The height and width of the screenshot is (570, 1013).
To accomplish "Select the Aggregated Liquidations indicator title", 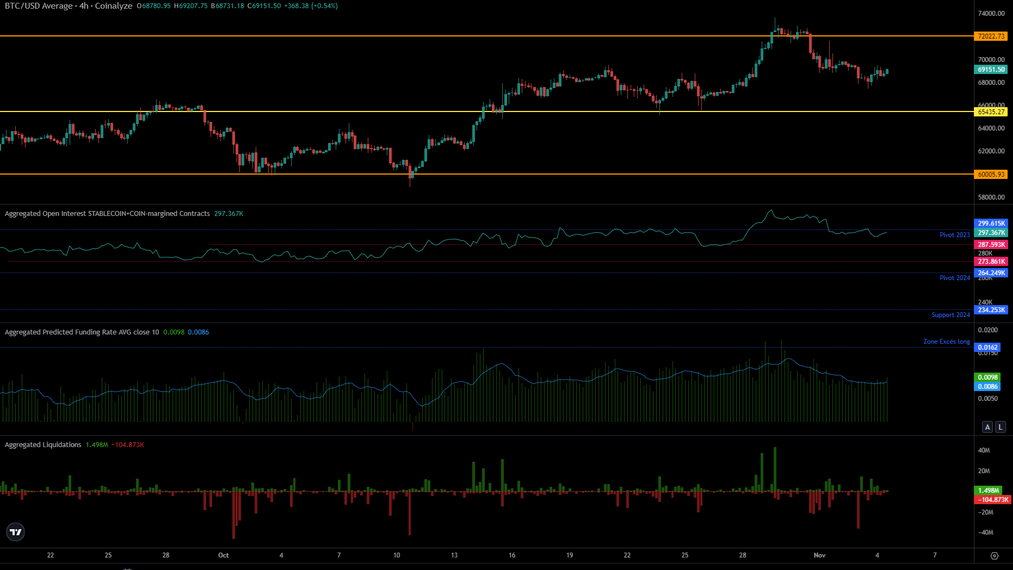I will pos(43,444).
